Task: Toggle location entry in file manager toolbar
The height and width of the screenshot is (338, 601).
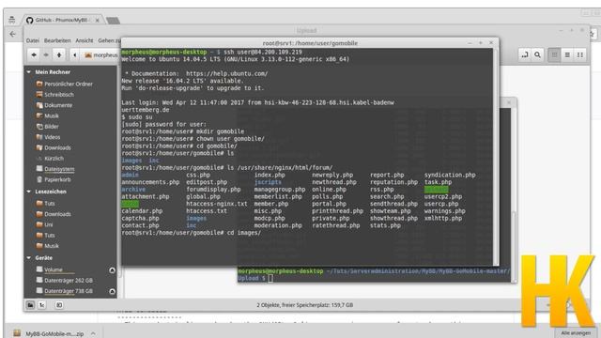Action: pos(524,55)
